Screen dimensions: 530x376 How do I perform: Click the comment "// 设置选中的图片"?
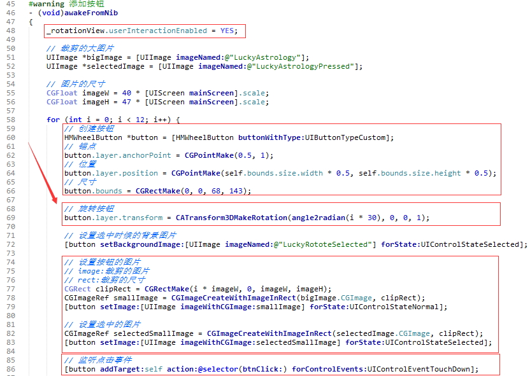pos(103,324)
